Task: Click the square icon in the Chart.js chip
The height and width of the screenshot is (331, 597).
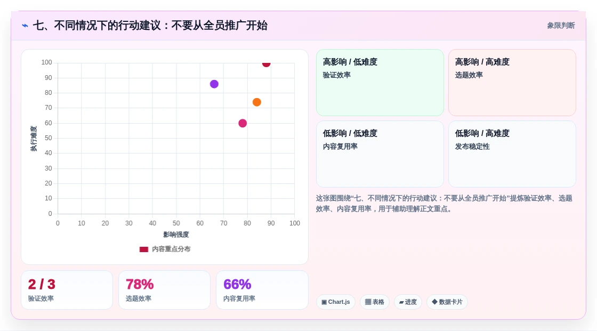Action: (324, 302)
